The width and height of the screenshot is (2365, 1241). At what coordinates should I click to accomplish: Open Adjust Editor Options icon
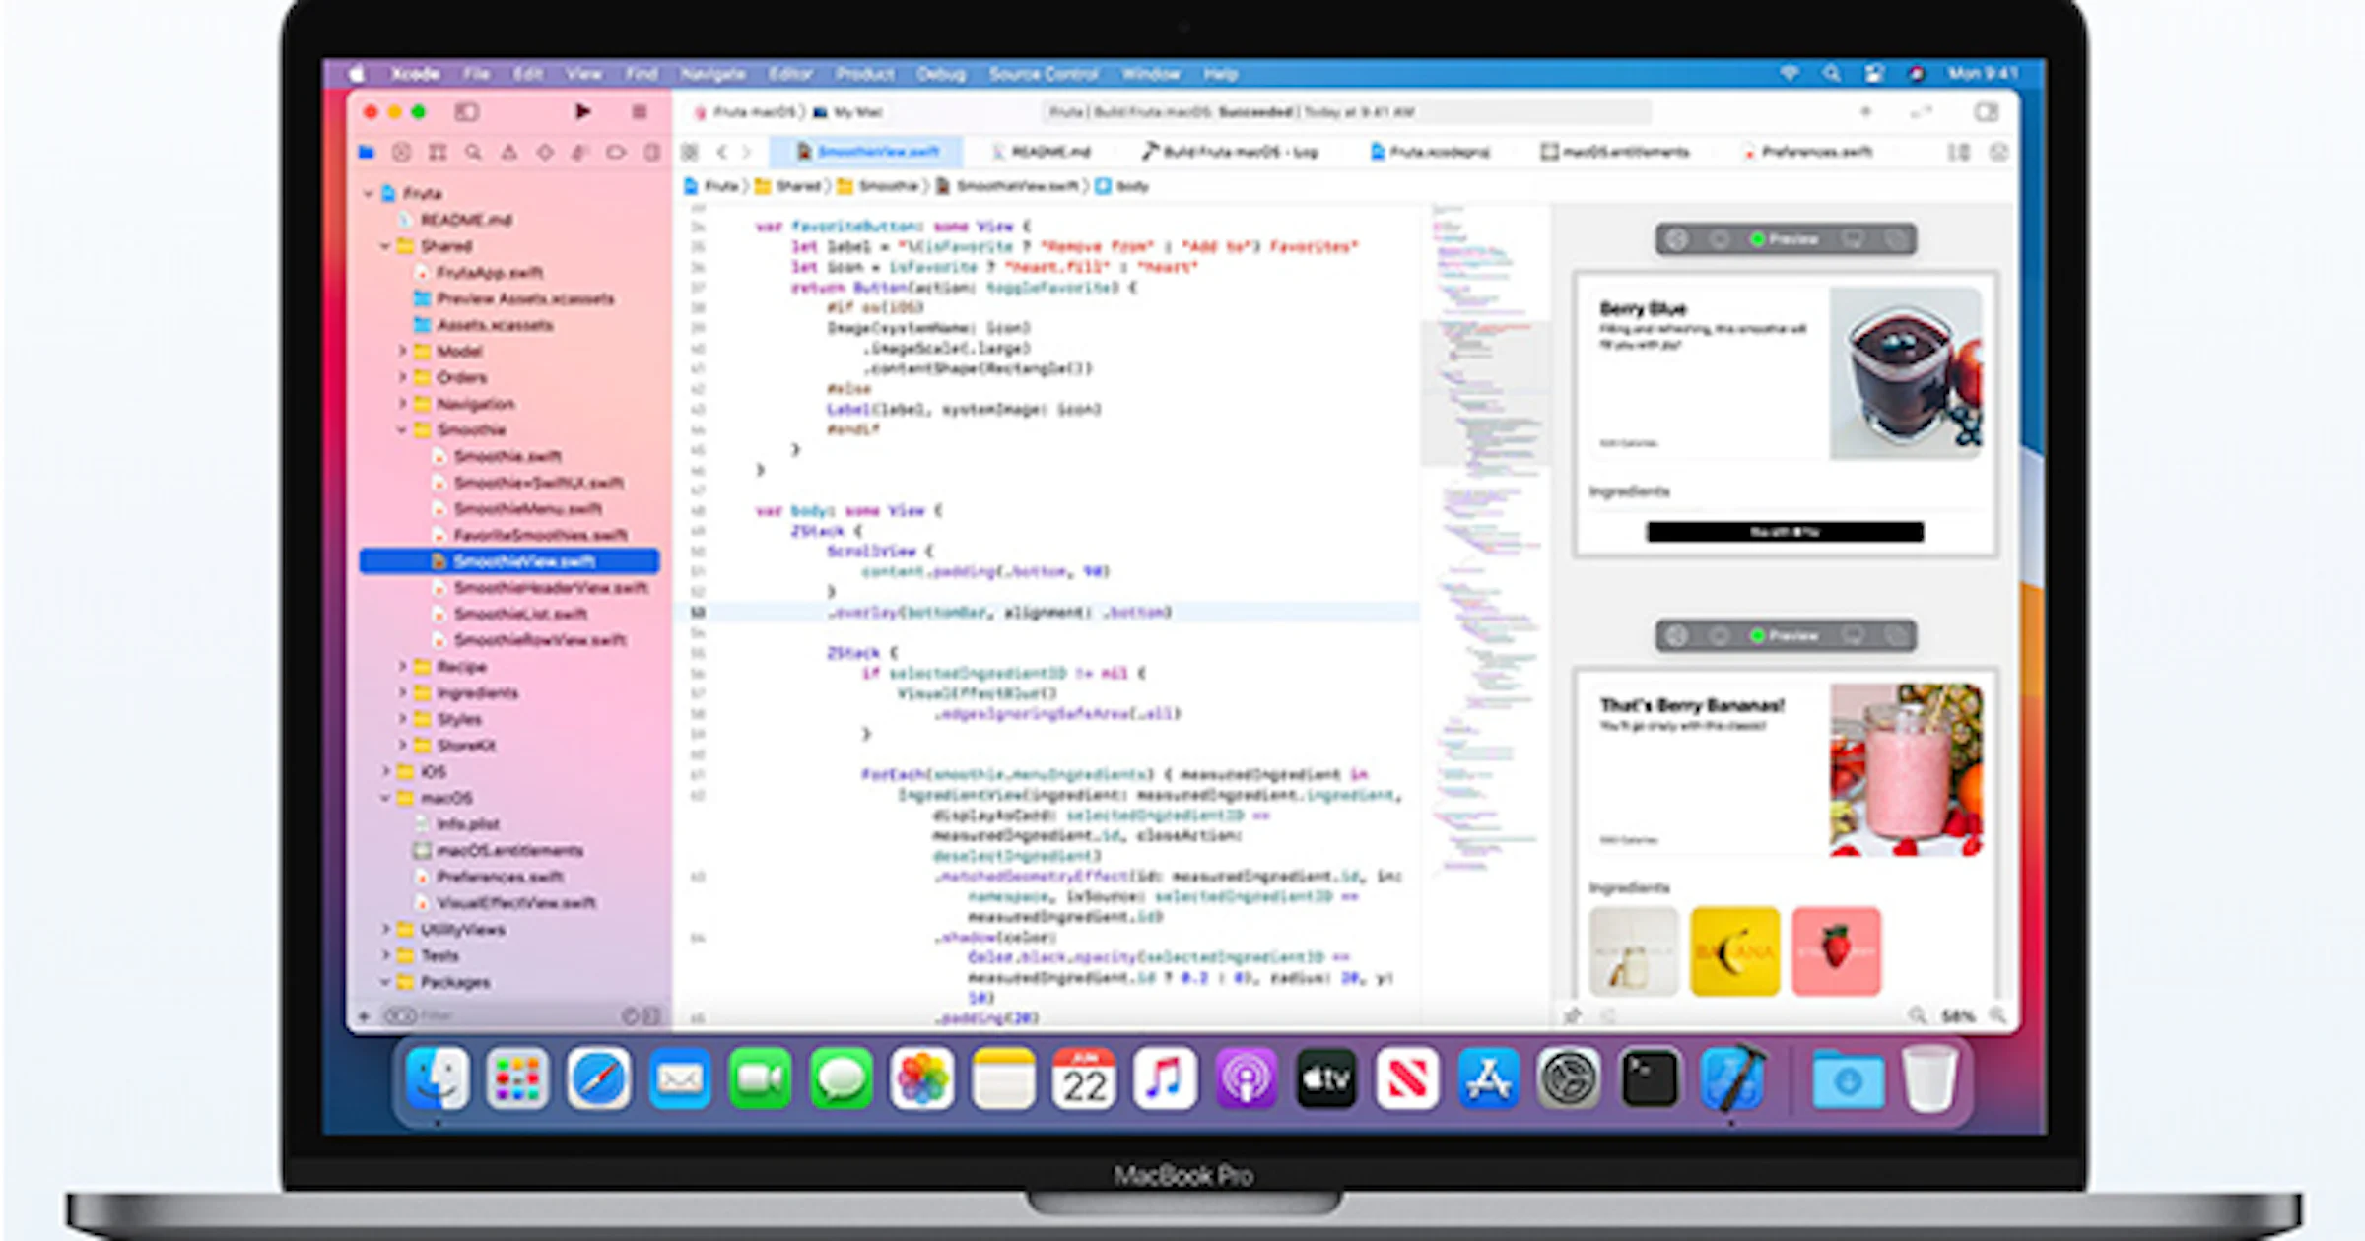(x=1959, y=153)
